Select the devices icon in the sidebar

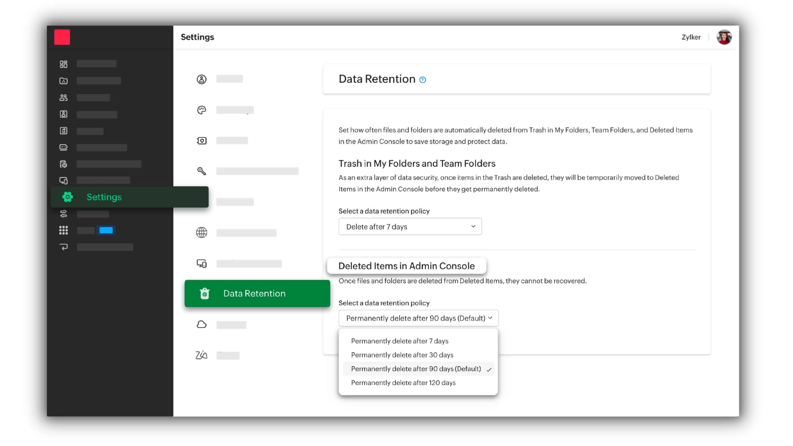(x=63, y=180)
